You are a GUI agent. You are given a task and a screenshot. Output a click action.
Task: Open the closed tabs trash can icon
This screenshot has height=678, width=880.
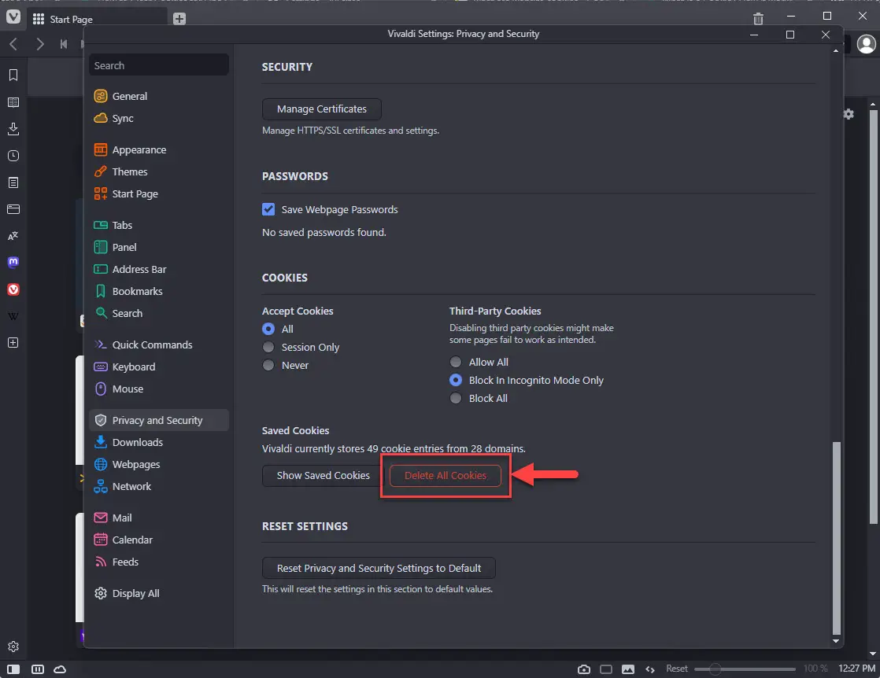pyautogui.click(x=758, y=19)
